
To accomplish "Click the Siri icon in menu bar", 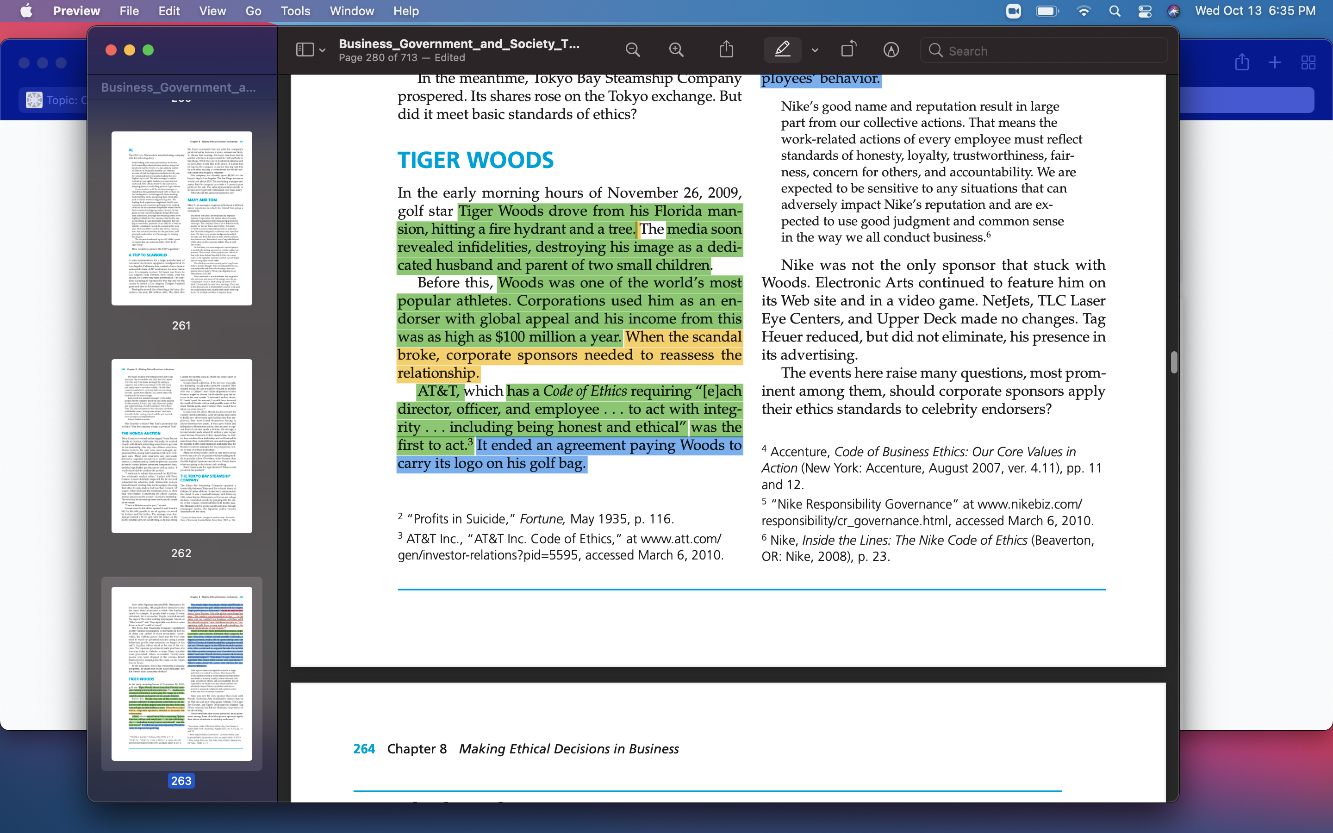I will click(x=1174, y=11).
